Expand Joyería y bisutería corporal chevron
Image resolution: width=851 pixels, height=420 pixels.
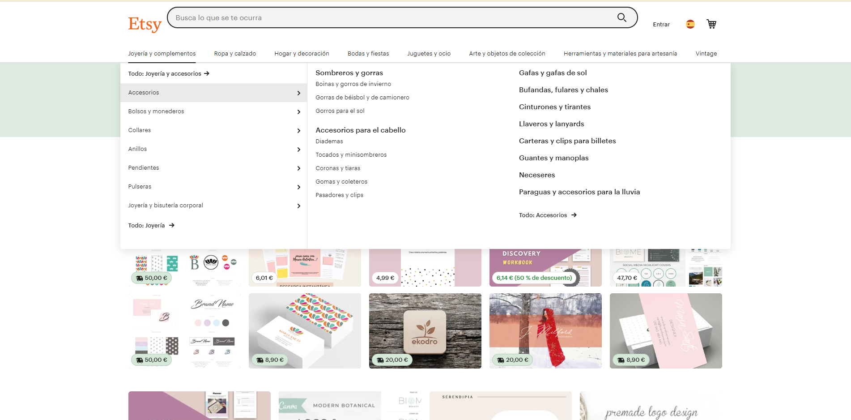[x=299, y=206]
